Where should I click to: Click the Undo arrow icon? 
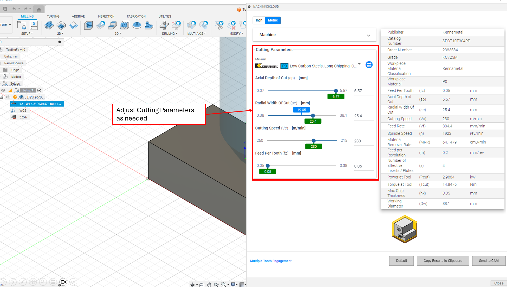tap(14, 9)
